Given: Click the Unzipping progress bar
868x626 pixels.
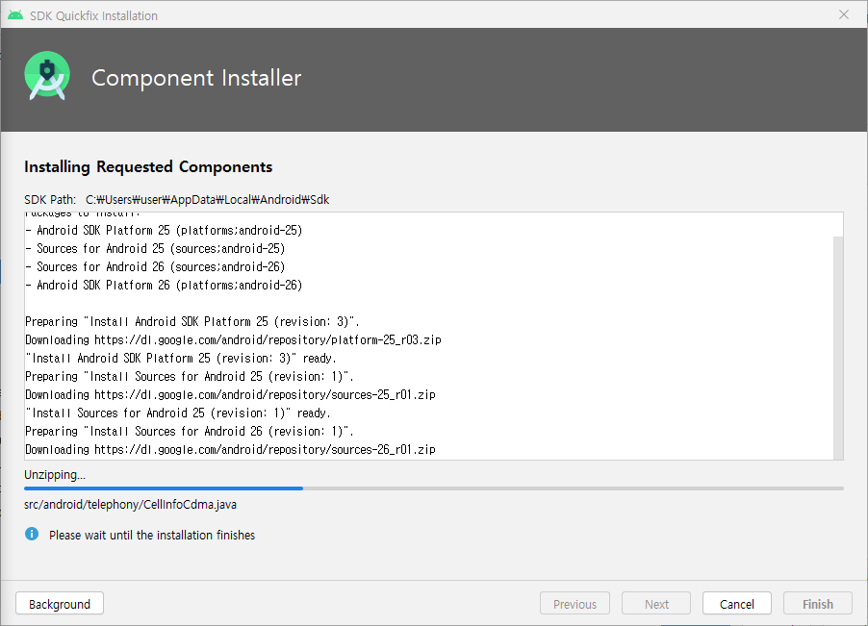Looking at the screenshot, I should [x=433, y=488].
